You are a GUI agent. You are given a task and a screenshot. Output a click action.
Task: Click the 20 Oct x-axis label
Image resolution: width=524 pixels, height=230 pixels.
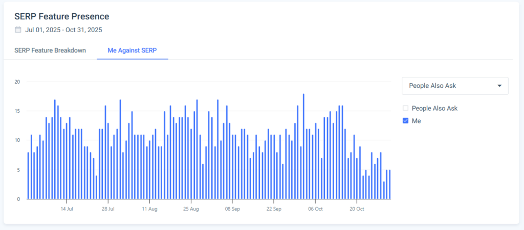click(x=357, y=209)
